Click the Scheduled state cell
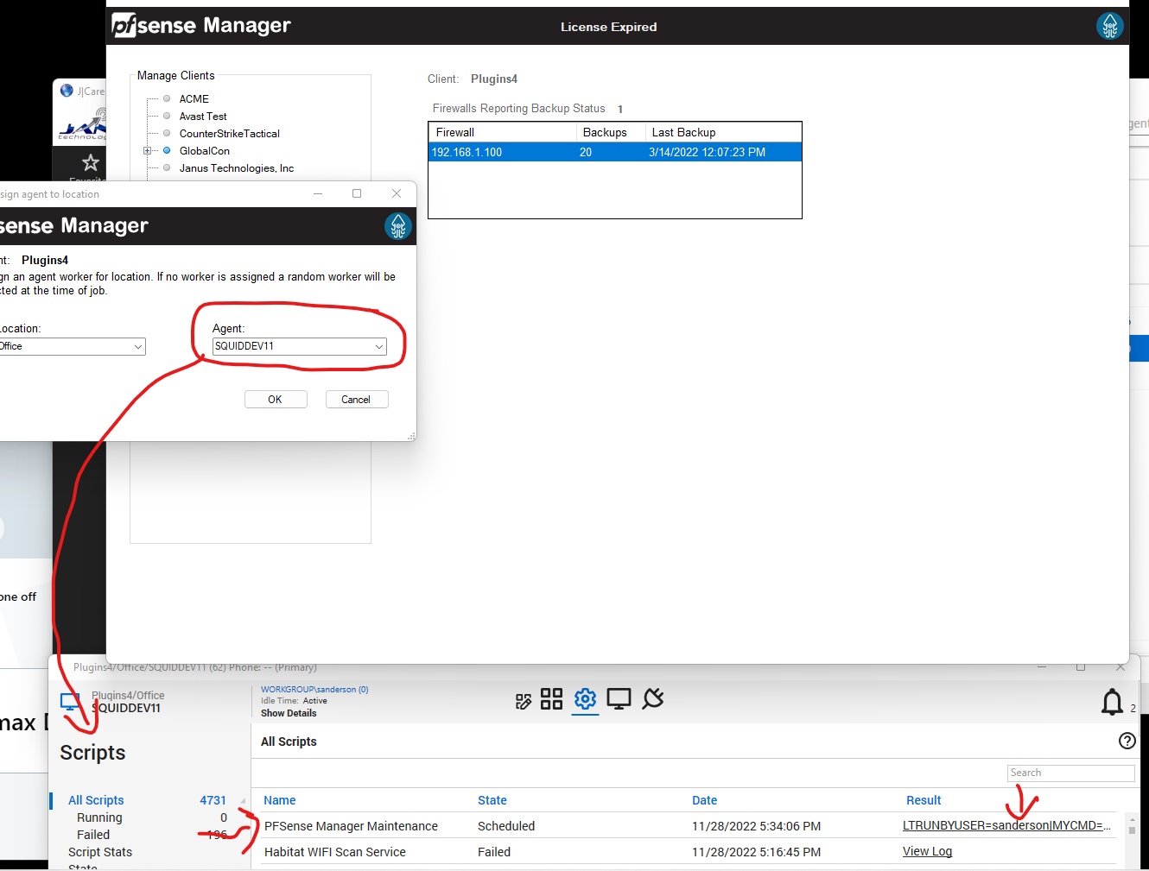The width and height of the screenshot is (1149, 871). coord(506,826)
